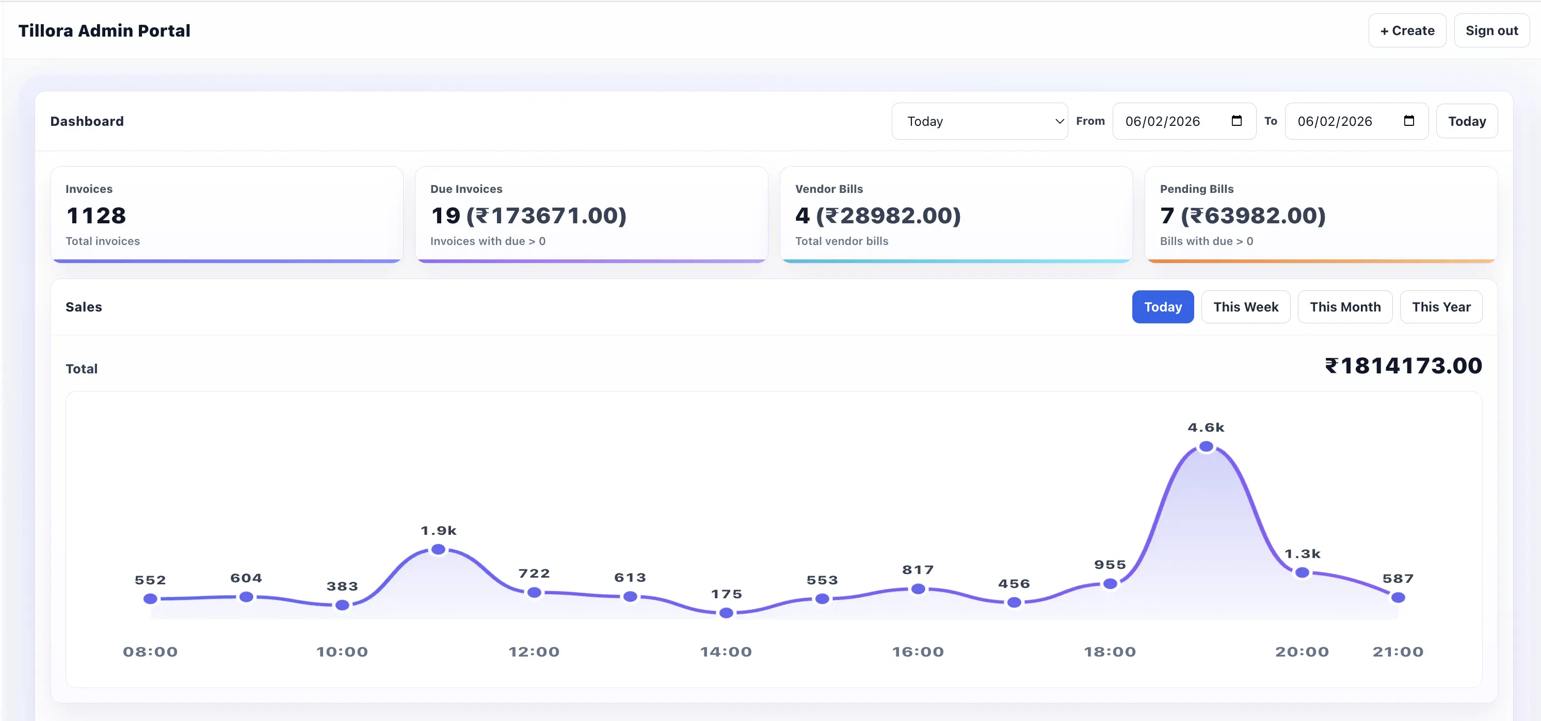Click the Dashboard heading
1541x721 pixels.
click(x=87, y=121)
